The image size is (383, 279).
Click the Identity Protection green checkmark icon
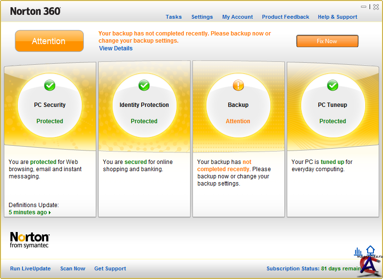point(144,85)
